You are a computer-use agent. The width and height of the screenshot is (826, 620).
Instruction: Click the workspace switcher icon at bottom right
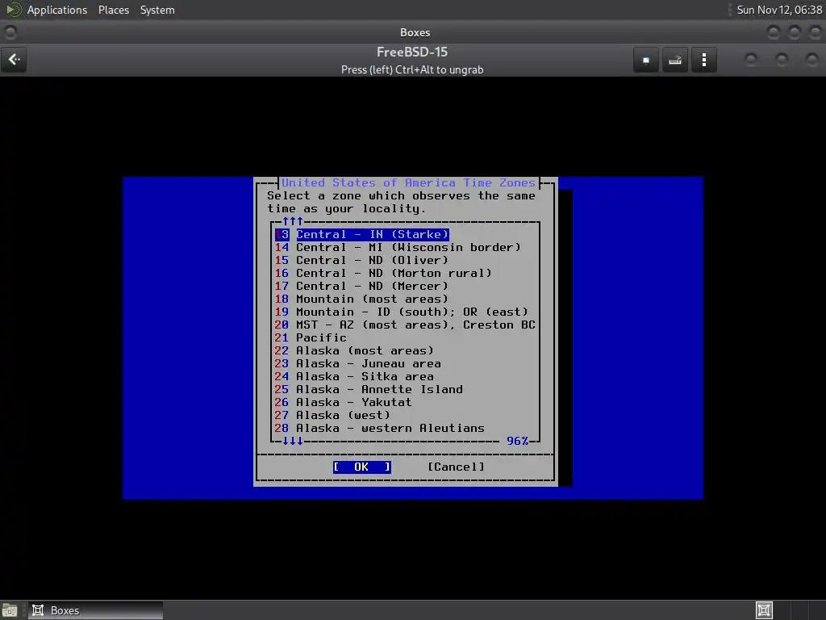click(764, 610)
